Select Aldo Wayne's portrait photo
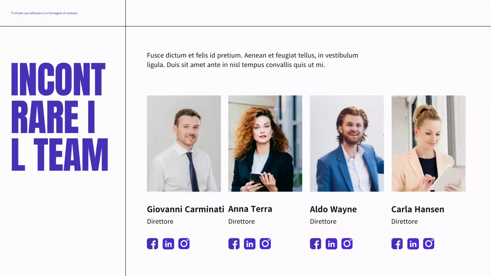Screen dimensions: 491x276 pyautogui.click(x=347, y=143)
